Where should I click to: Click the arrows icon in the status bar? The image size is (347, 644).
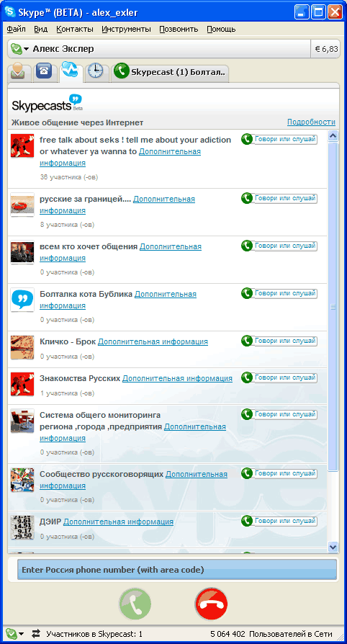point(37,634)
